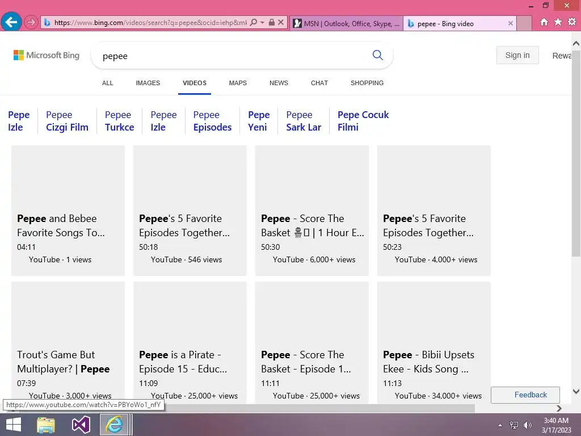The width and height of the screenshot is (581, 436).
Task: Click Internet Explorer taskbar icon
Action: click(x=114, y=425)
